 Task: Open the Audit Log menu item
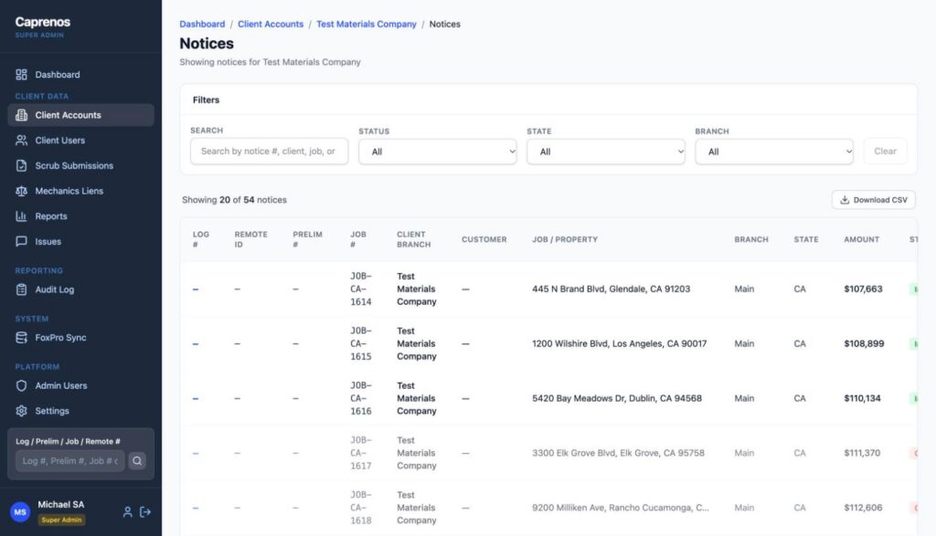point(81,289)
